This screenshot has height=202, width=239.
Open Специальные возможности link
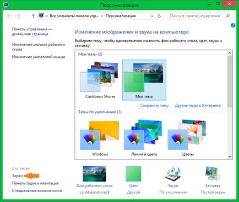click(x=37, y=190)
